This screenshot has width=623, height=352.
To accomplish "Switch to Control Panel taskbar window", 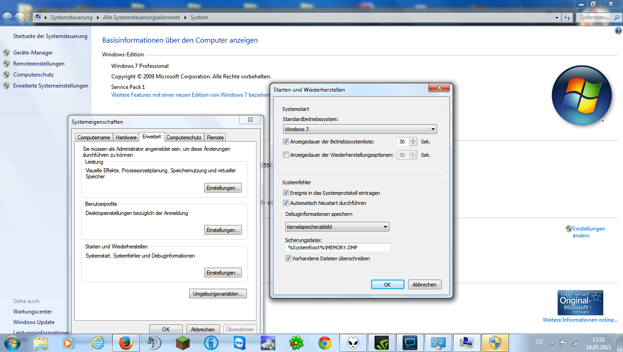I will [438, 343].
